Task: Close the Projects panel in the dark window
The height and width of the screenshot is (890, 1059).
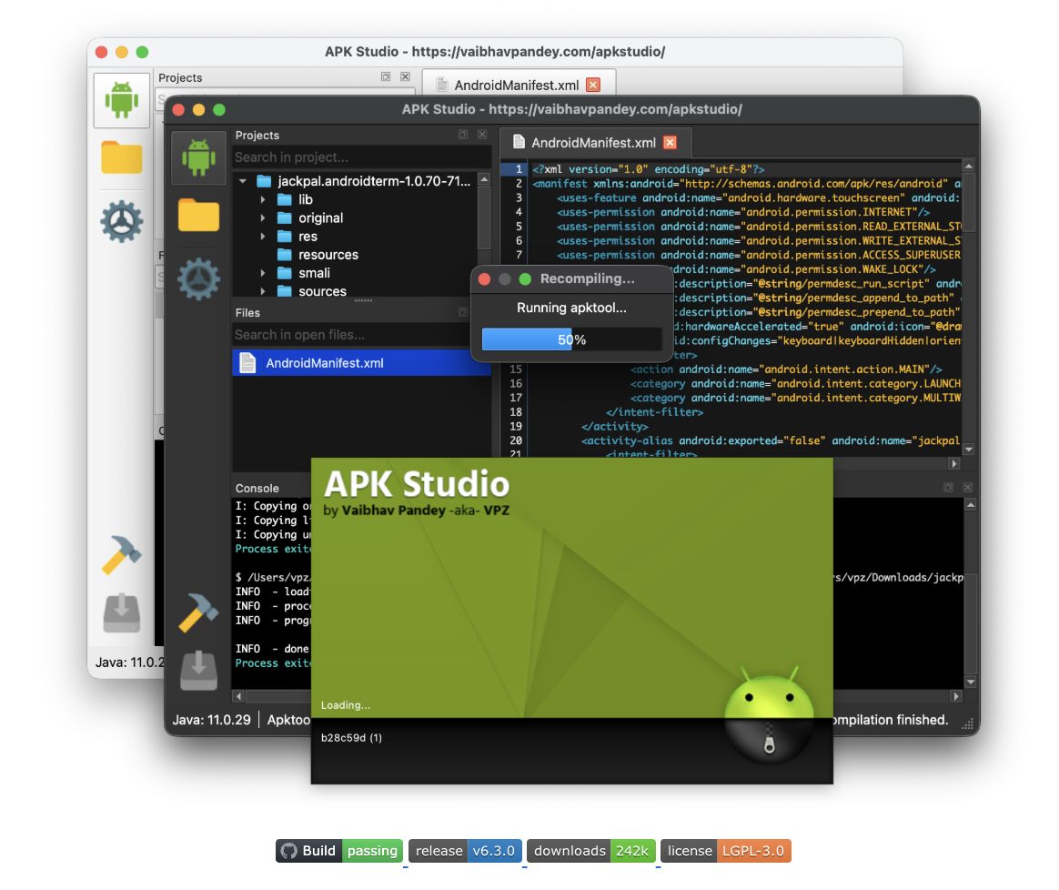Action: click(482, 135)
